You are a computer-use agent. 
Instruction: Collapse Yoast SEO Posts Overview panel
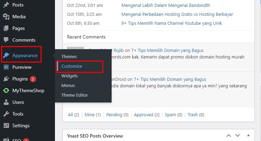tap(248, 135)
